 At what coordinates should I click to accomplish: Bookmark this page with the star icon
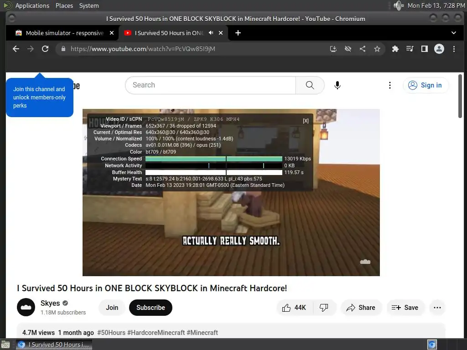[377, 49]
